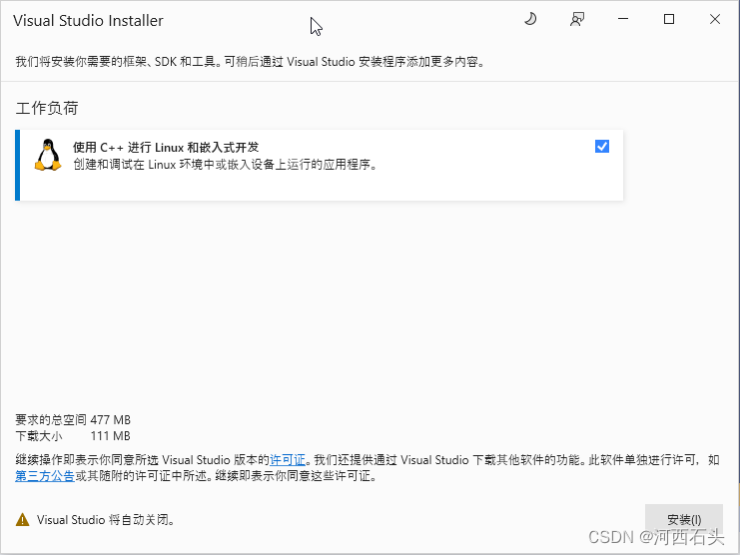Click the 要求的总空间 477 MB text
Screen dimensions: 740x555
(73, 419)
